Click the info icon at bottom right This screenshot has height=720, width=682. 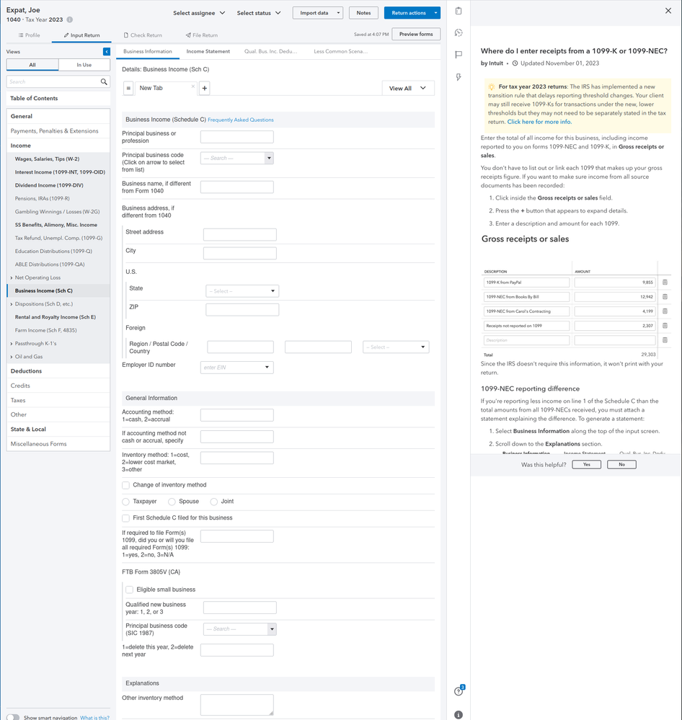(x=458, y=714)
